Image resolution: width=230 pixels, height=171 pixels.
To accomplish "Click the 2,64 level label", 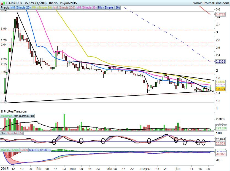I will pos(4,44).
